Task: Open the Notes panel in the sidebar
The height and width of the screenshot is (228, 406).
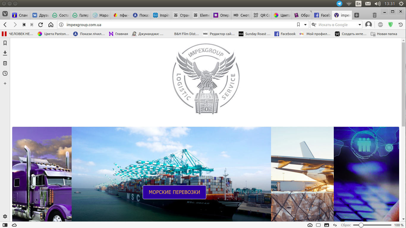Action: point(5,63)
